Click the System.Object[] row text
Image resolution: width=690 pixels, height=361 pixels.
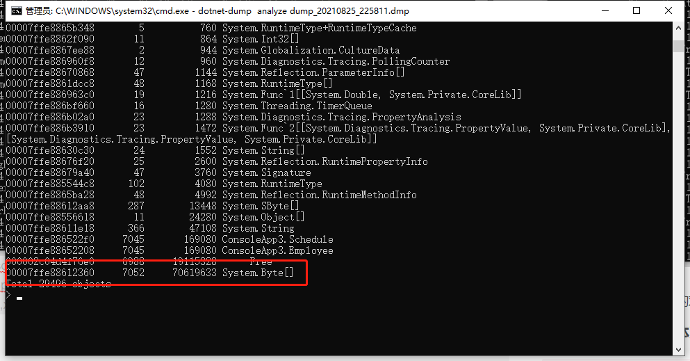click(263, 217)
